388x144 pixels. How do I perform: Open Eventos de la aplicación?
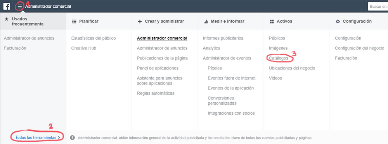click(231, 88)
